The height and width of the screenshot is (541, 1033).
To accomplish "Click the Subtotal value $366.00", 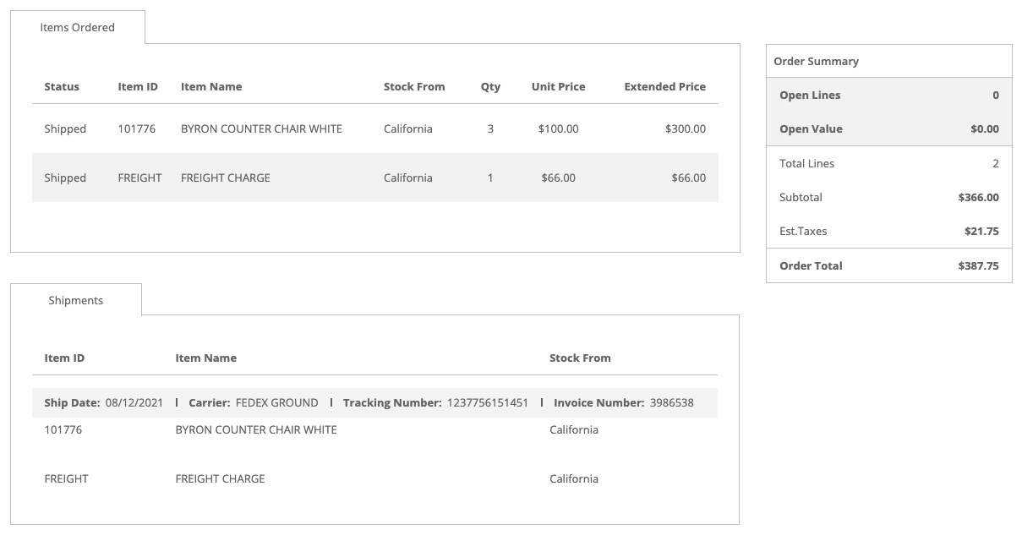I will click(x=978, y=198).
